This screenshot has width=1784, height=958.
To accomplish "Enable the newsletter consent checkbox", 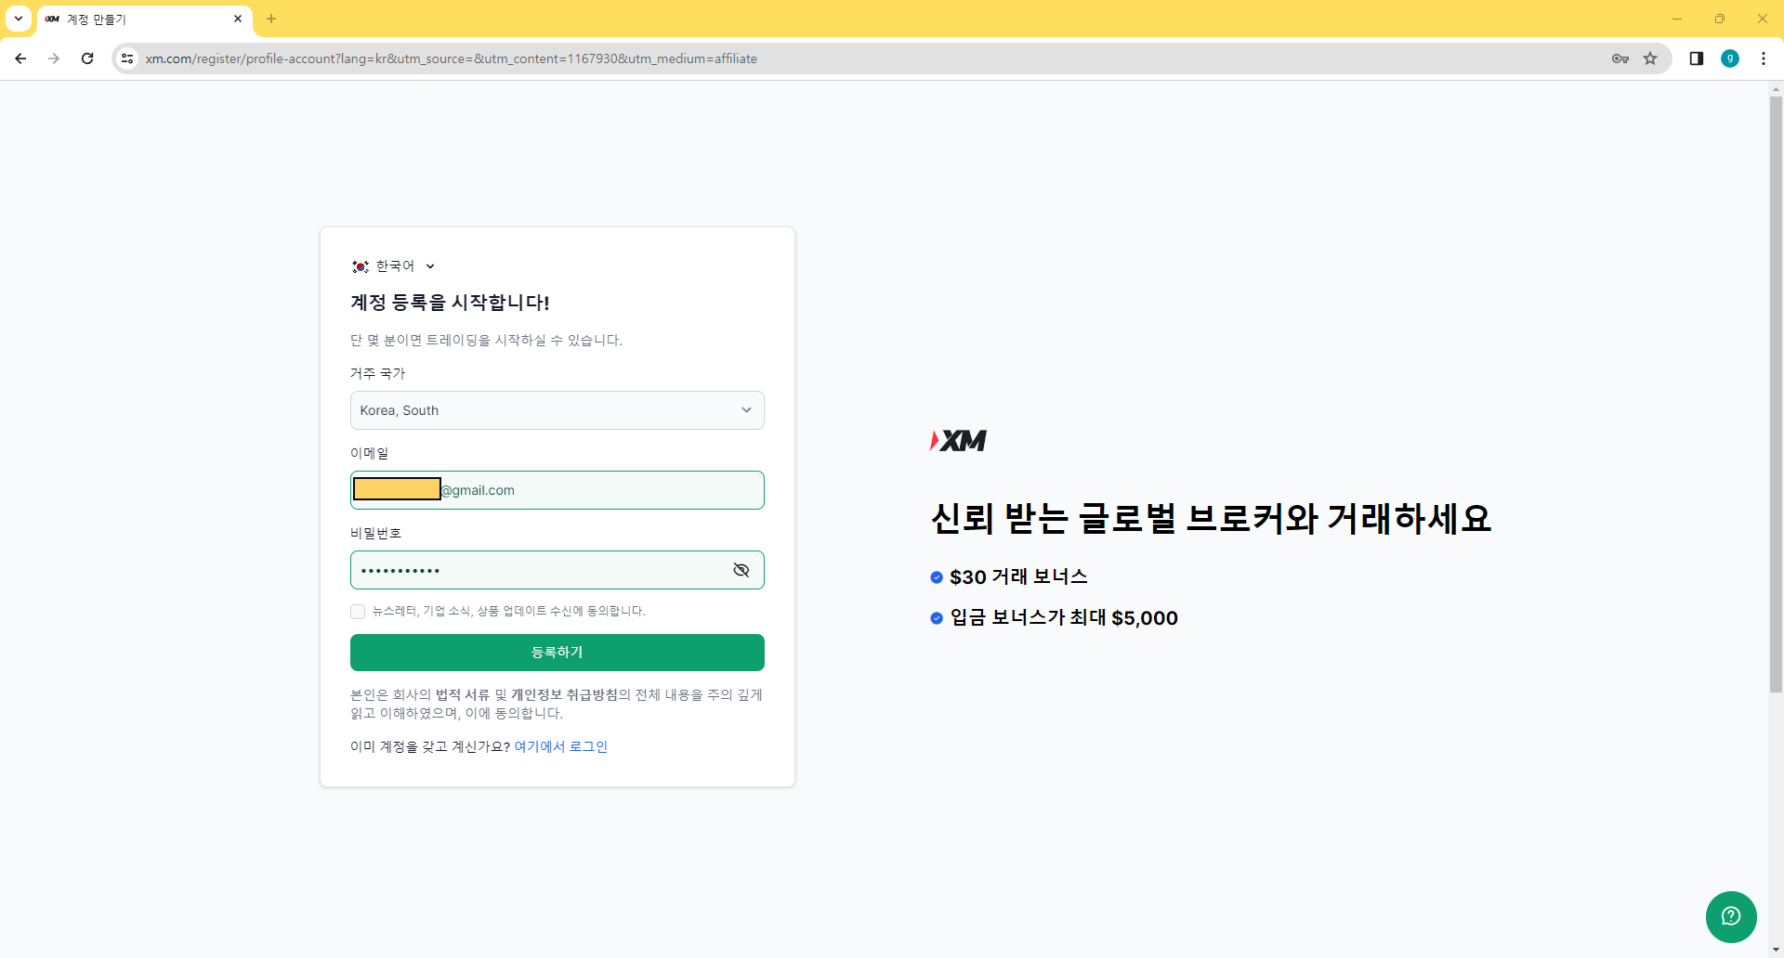I will point(358,611).
